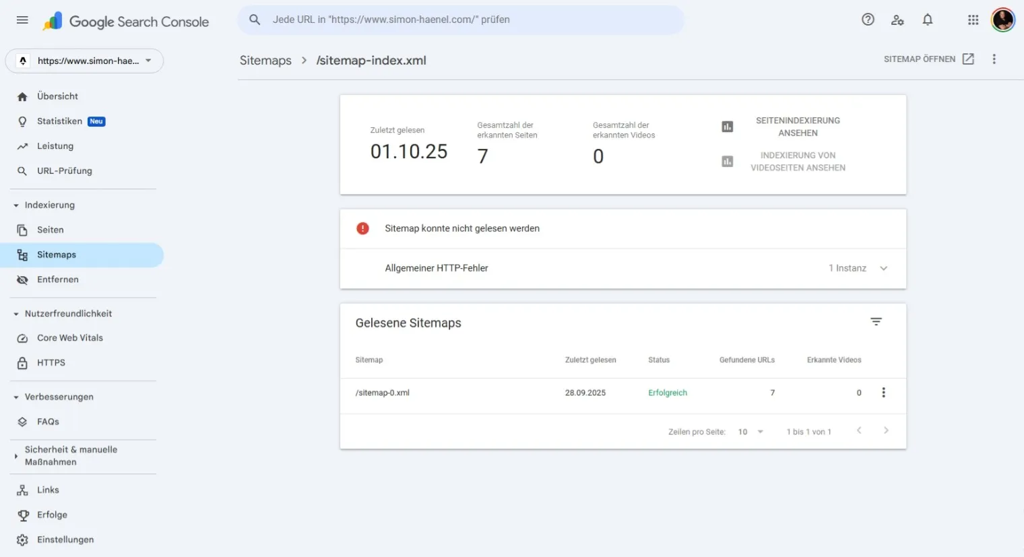Viewport: 1024px width, 557px height.
Task: Collapse the Indexierung section
Action: (16, 205)
